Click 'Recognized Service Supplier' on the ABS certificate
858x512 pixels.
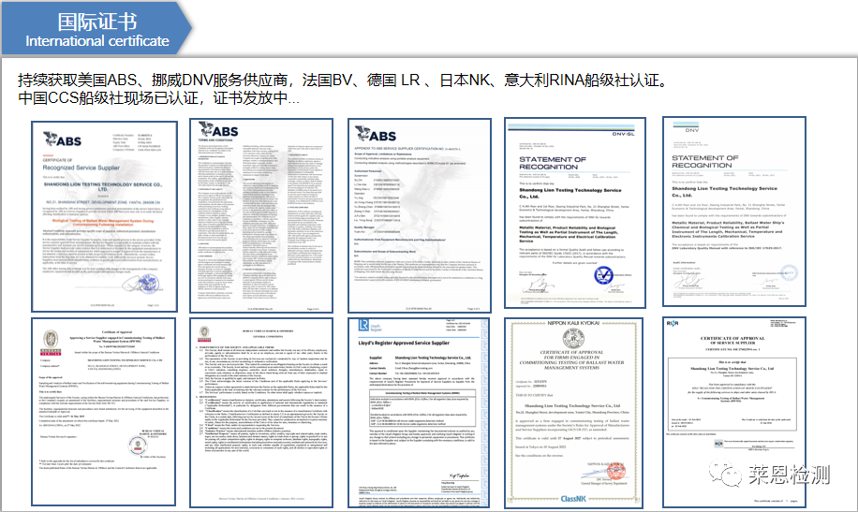coord(81,168)
